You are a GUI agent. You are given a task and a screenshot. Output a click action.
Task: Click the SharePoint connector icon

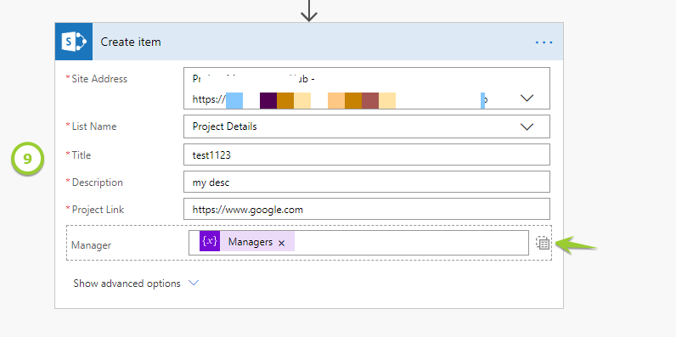point(74,42)
